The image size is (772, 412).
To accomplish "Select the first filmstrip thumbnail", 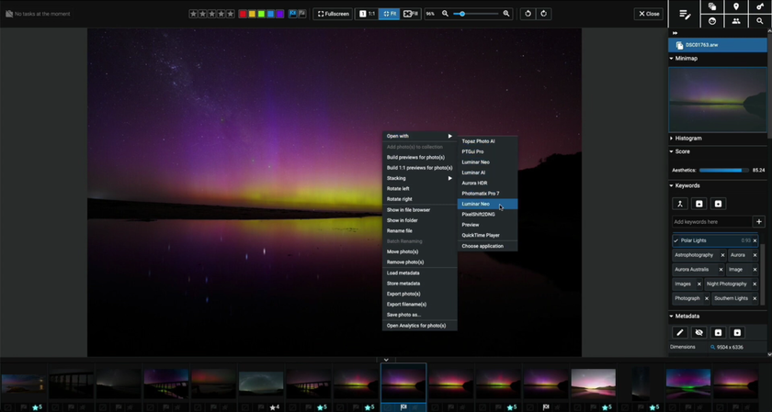I will pos(23,384).
